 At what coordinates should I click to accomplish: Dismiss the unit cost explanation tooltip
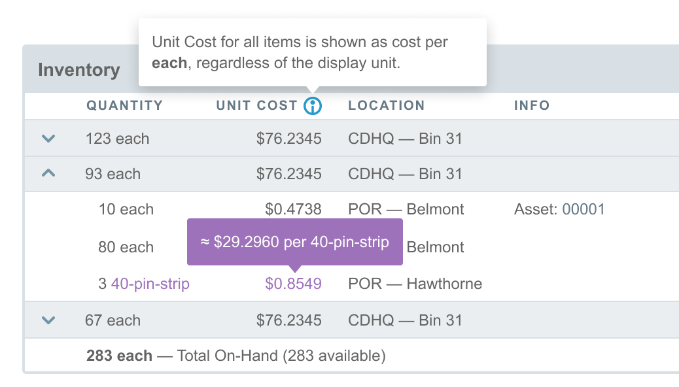[x=312, y=52]
